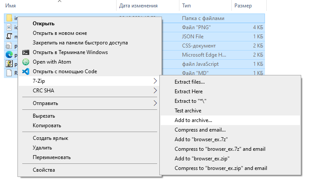This screenshot has width=313, height=190.
Task: Open Свойства from the context menu
Action: coord(44,170)
